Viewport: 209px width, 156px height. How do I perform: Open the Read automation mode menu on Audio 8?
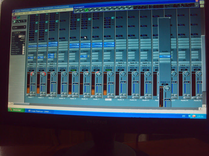[x=109, y=70]
